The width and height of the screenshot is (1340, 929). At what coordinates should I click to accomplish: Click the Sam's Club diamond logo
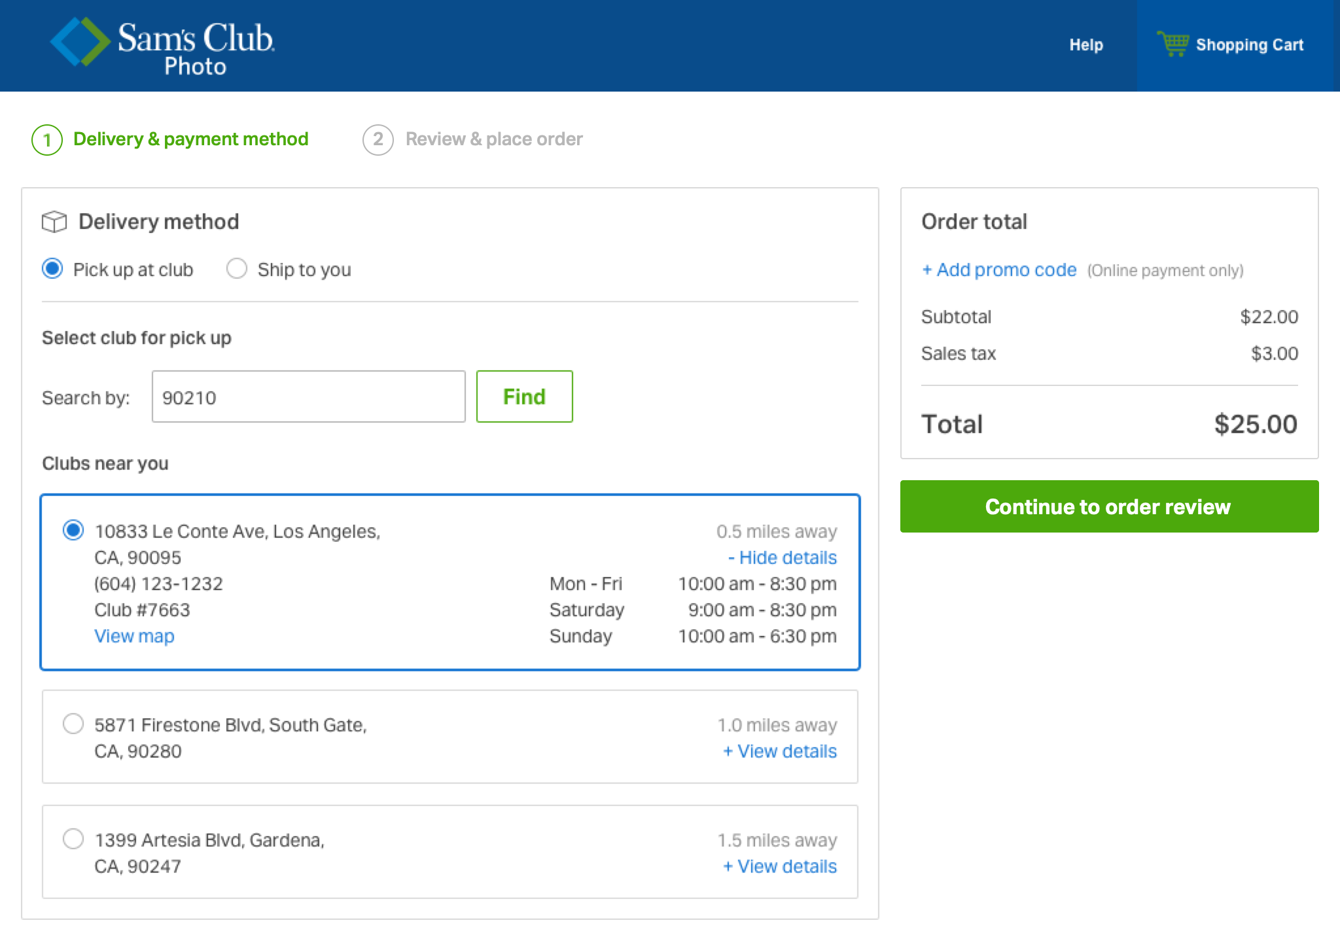(x=80, y=42)
